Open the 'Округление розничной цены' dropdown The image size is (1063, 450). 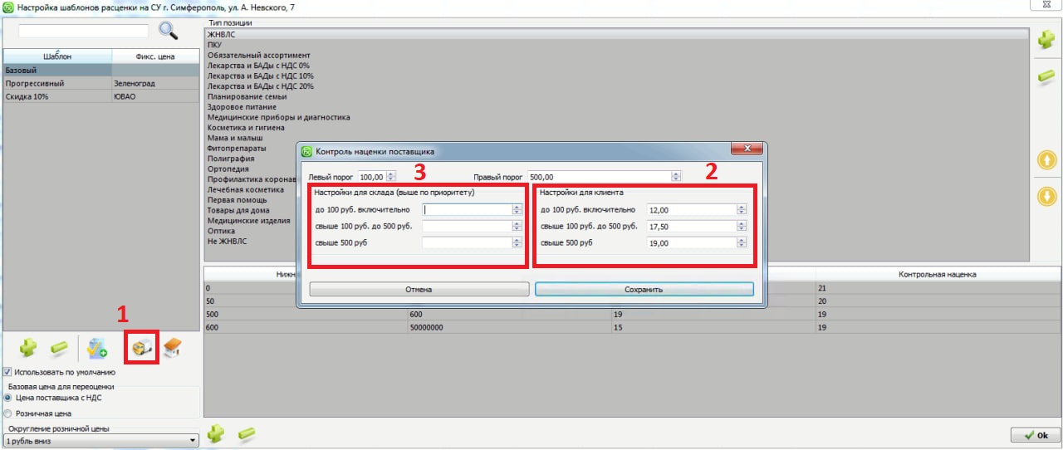193,440
